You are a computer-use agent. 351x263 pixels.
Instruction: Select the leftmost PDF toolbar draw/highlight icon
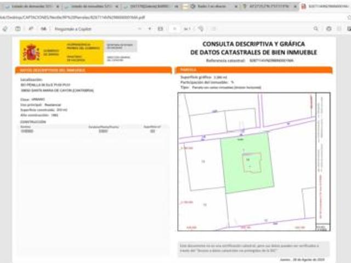[5, 29]
